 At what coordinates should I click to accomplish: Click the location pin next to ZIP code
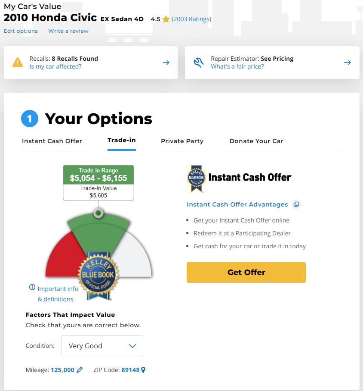tap(143, 370)
